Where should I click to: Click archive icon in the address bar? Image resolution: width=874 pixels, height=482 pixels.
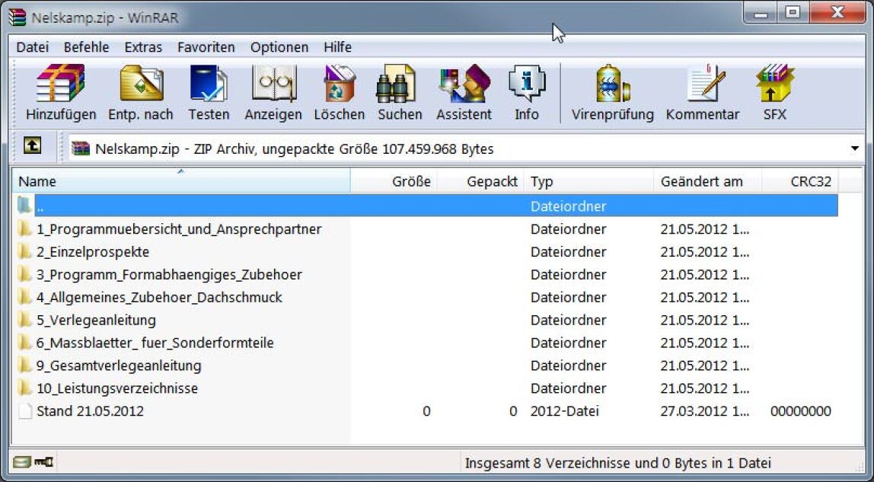[x=81, y=148]
